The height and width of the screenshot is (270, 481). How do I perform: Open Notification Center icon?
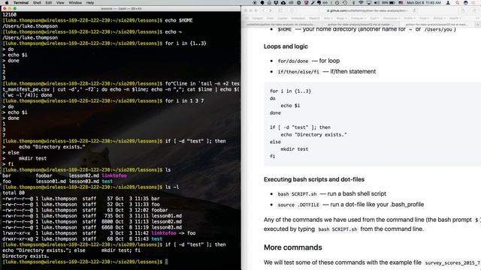pos(474,3)
